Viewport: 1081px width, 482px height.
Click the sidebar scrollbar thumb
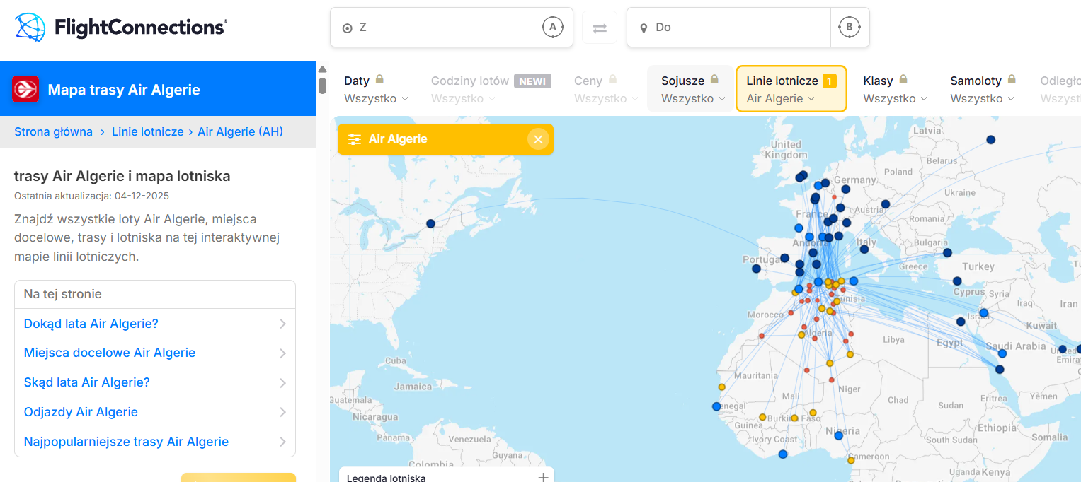(322, 86)
